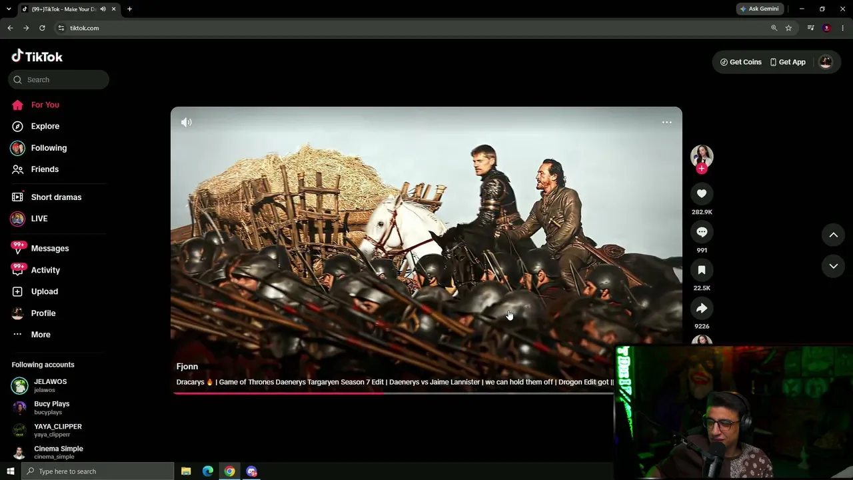Image resolution: width=853 pixels, height=480 pixels.
Task: Go back in browser history
Action: pos(10,28)
